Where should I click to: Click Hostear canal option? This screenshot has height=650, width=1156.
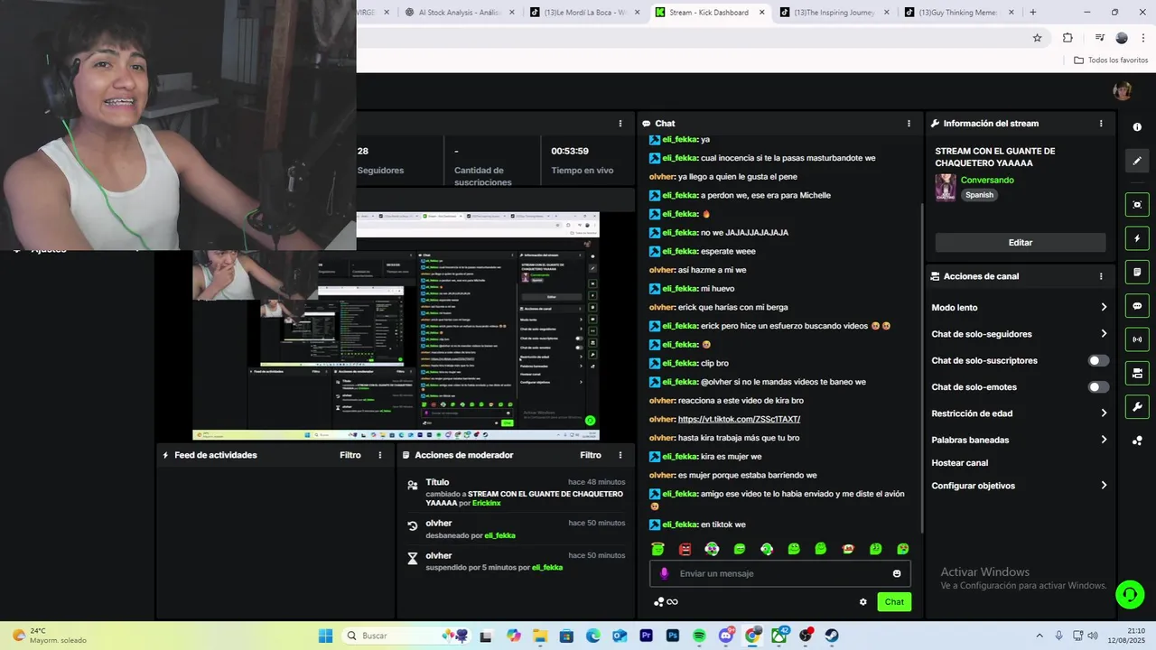[x=959, y=463]
